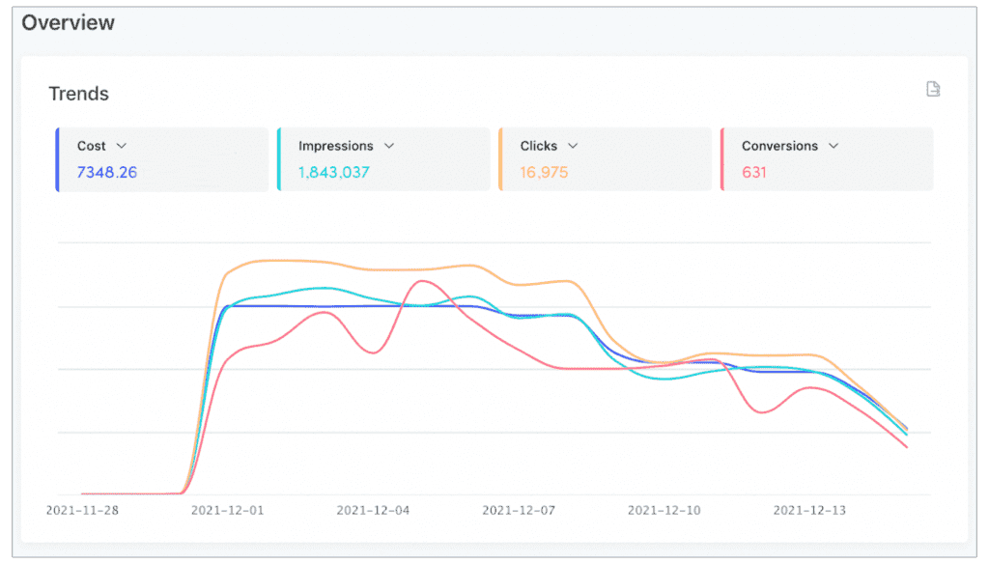Viewport: 989px width, 564px height.
Task: Click the Trends section heading
Action: click(78, 94)
